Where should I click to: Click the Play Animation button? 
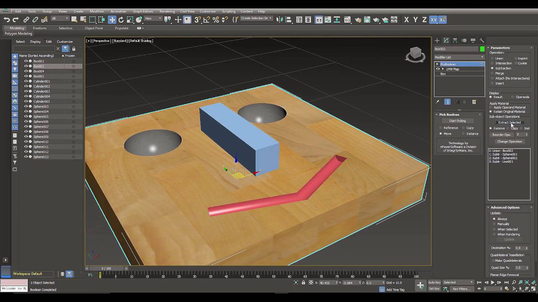click(x=493, y=283)
